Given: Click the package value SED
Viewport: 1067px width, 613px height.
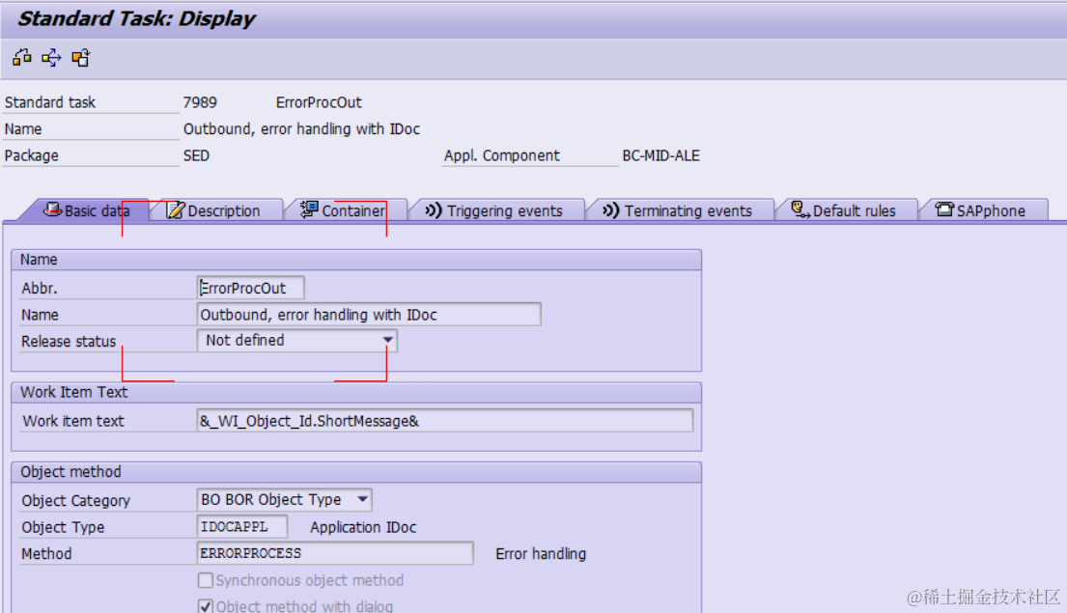Looking at the screenshot, I should (196, 155).
